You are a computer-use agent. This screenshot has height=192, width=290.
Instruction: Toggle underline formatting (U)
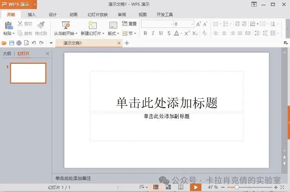coord(161,33)
